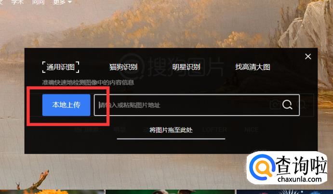Image resolution: width=333 pixels, height=194 pixels.
Task: Open the fireworks thumbnail at bottom right
Action: [285, 192]
